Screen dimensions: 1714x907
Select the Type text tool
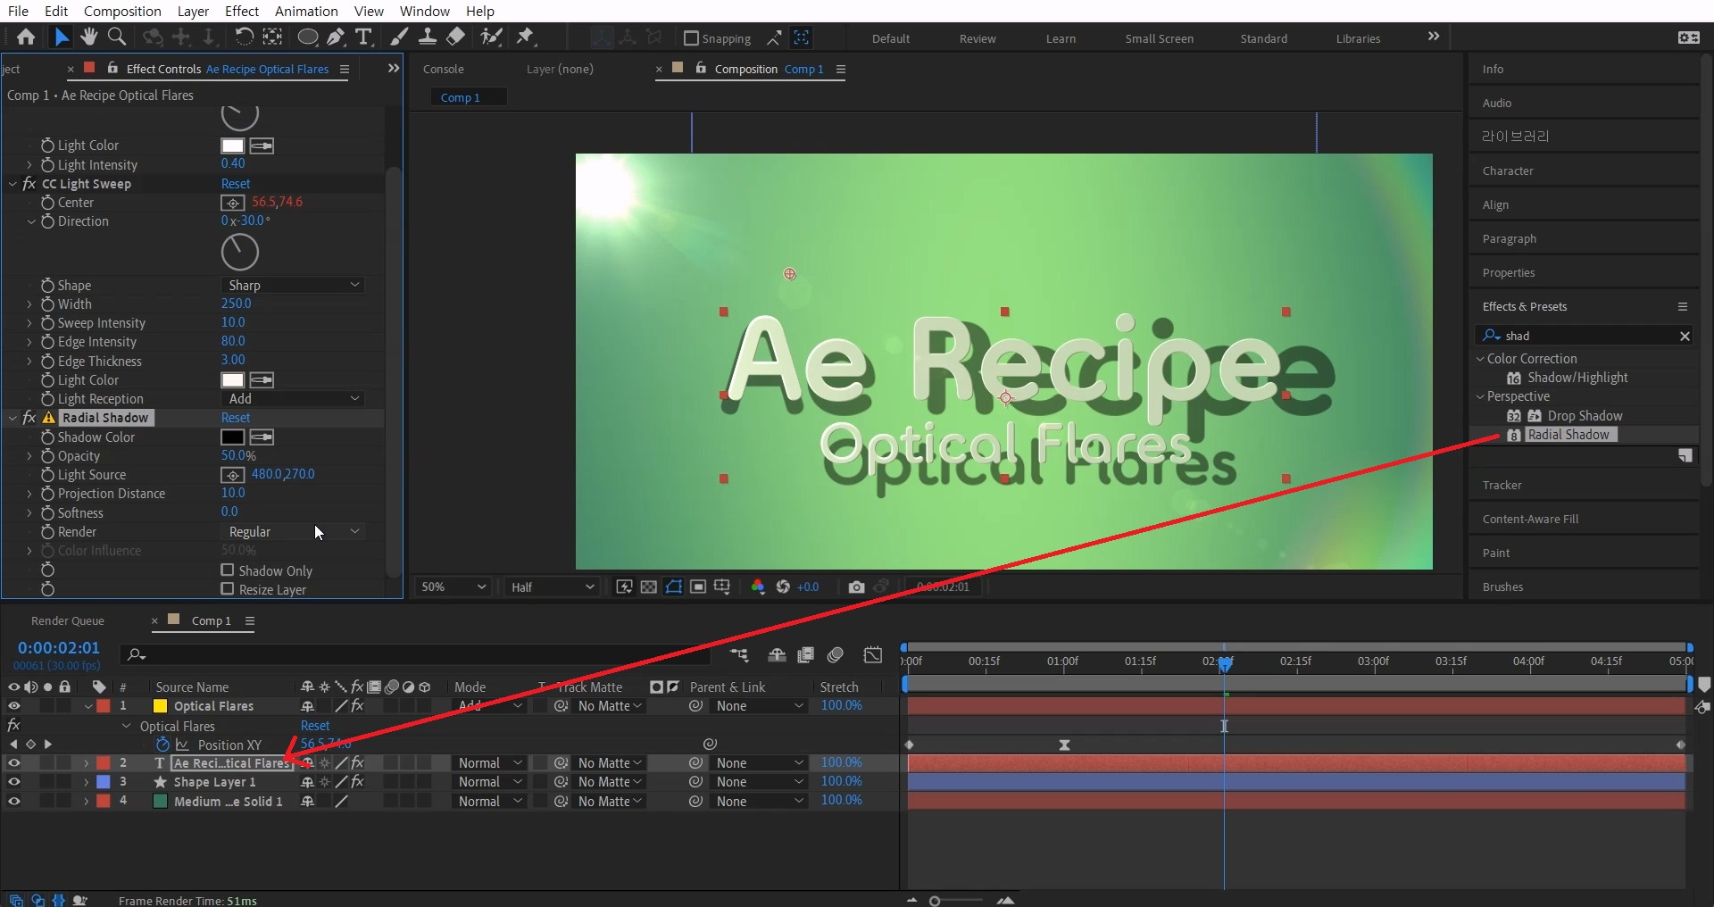tap(363, 37)
